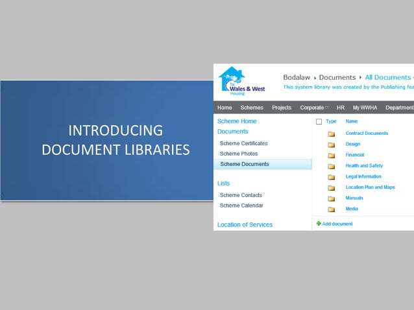Open the Design folder icon
Viewport: 414px width, 310px height.
(x=332, y=145)
